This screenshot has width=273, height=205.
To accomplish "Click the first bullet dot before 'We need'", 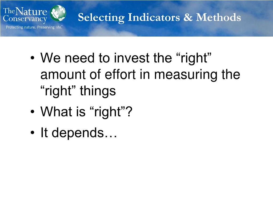I will (33, 58).
